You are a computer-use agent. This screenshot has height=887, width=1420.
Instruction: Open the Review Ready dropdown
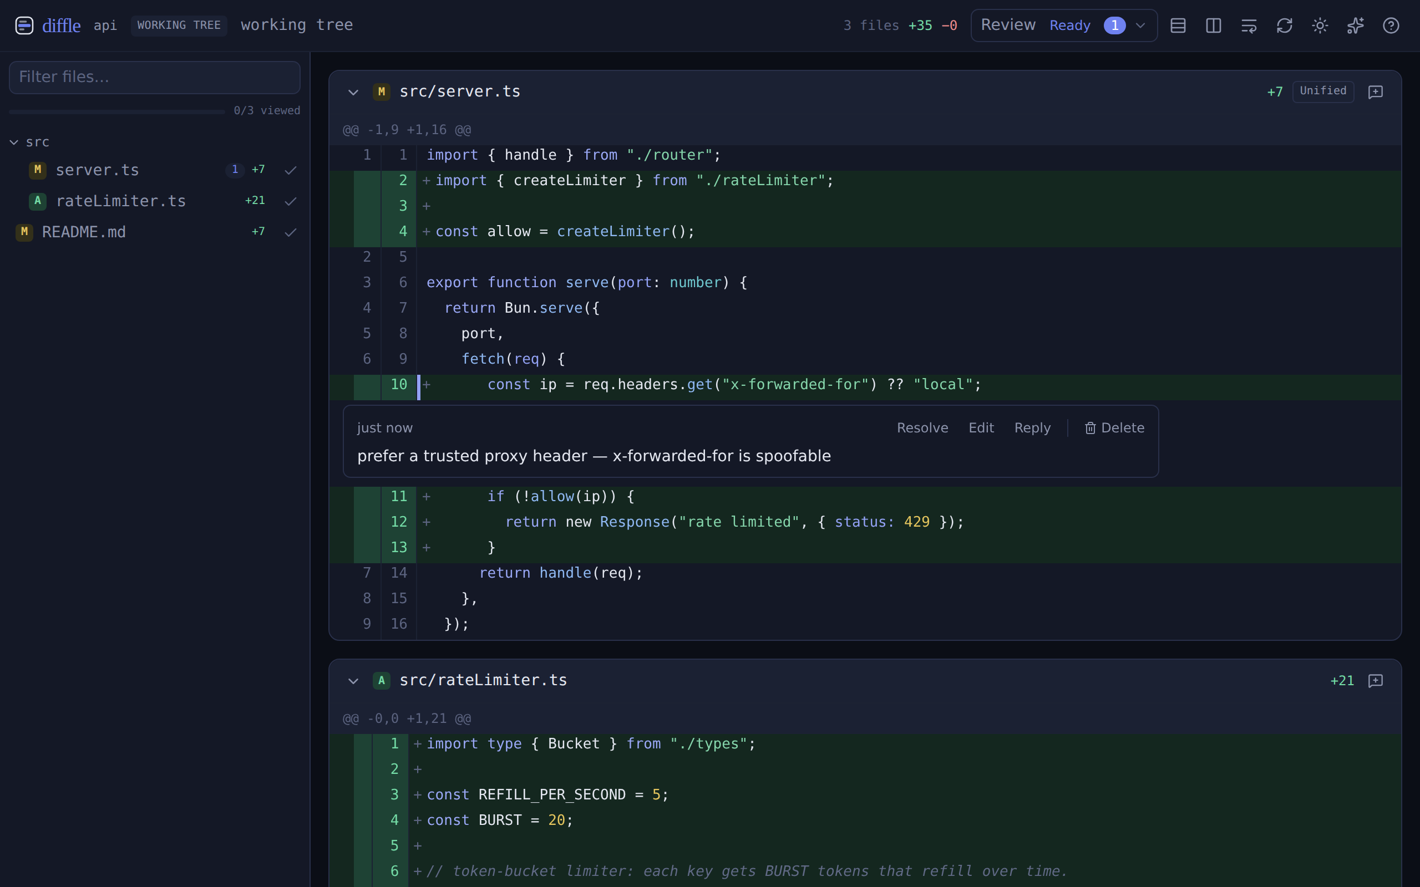(1064, 26)
